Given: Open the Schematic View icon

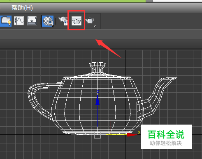Looking at the screenshot, I should 32,21.
